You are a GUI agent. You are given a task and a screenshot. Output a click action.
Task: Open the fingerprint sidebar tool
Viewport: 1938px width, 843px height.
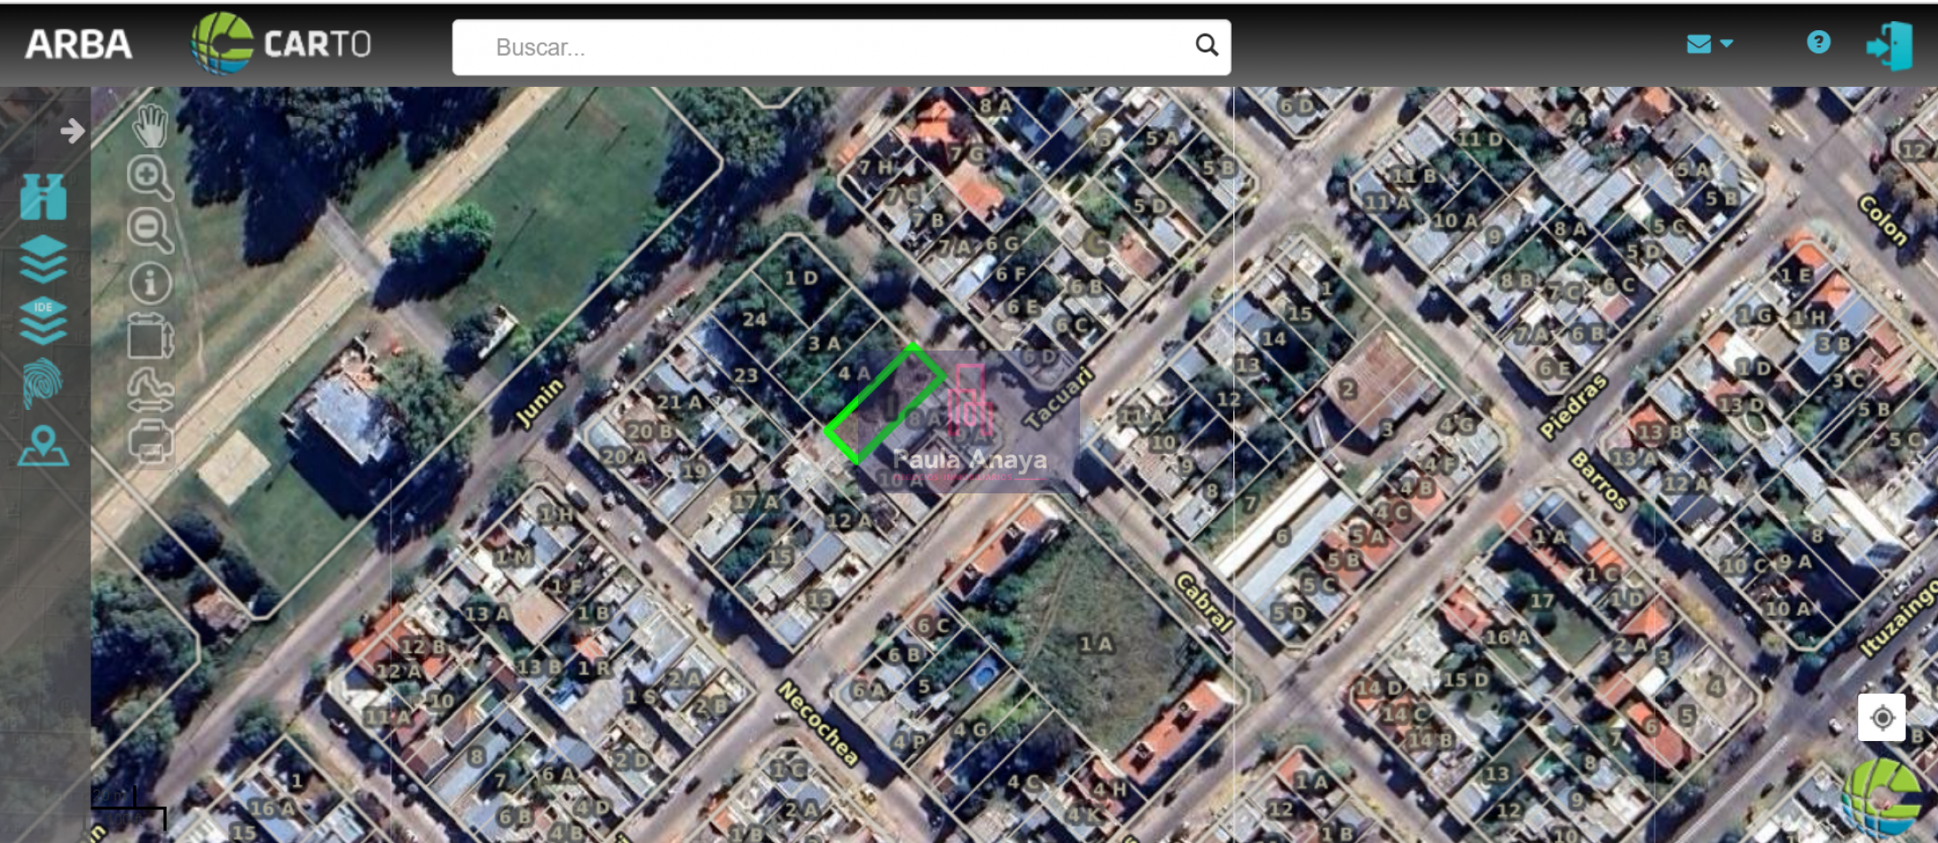(43, 383)
